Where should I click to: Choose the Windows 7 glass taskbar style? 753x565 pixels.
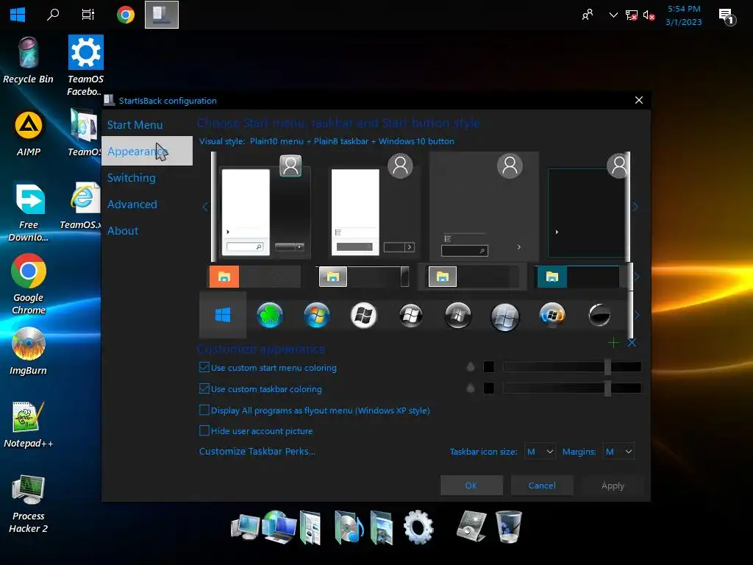point(364,277)
